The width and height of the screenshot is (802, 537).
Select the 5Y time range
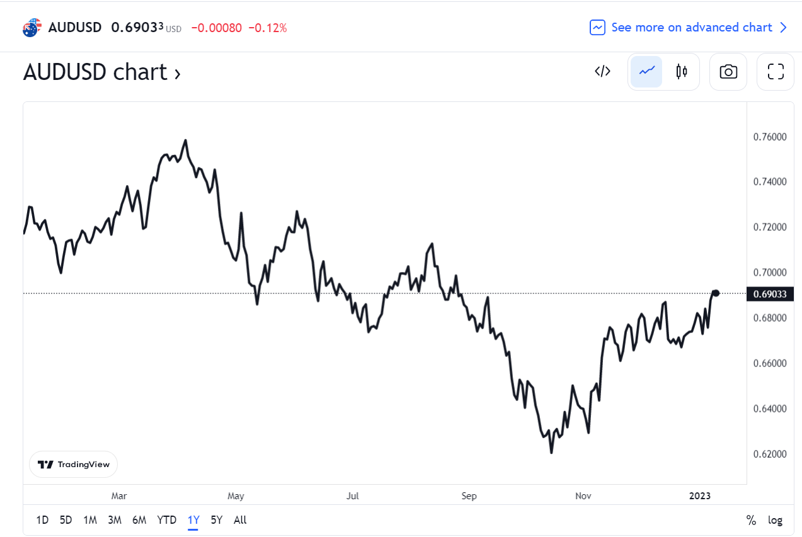(x=217, y=520)
